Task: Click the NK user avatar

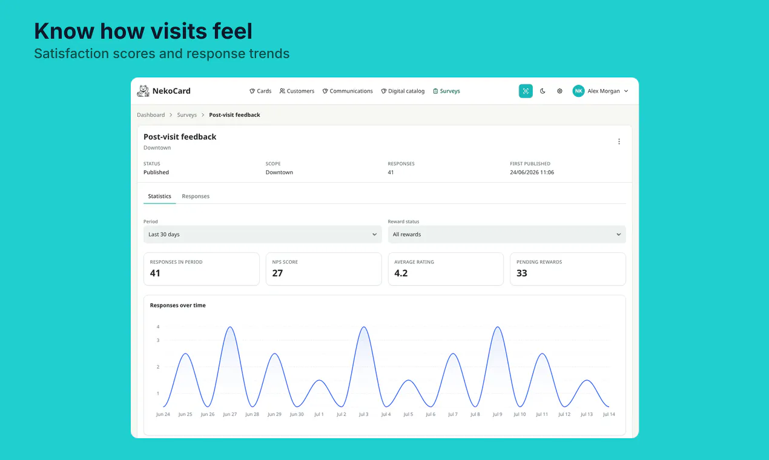Action: (579, 91)
